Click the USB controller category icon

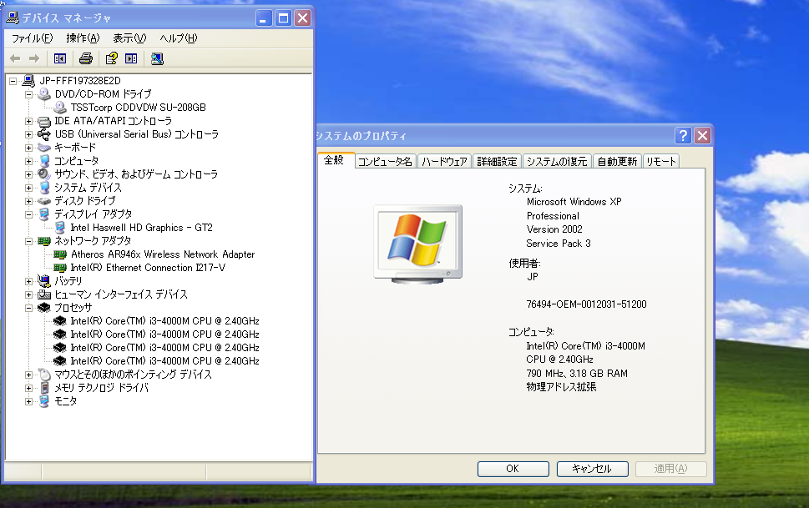[x=44, y=134]
